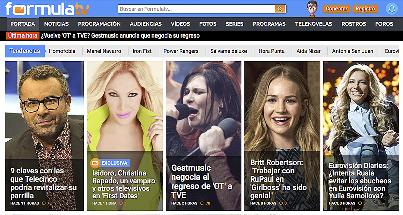Select the Hora Punta trend
Viewport: 403px width, 215px height.
point(272,51)
